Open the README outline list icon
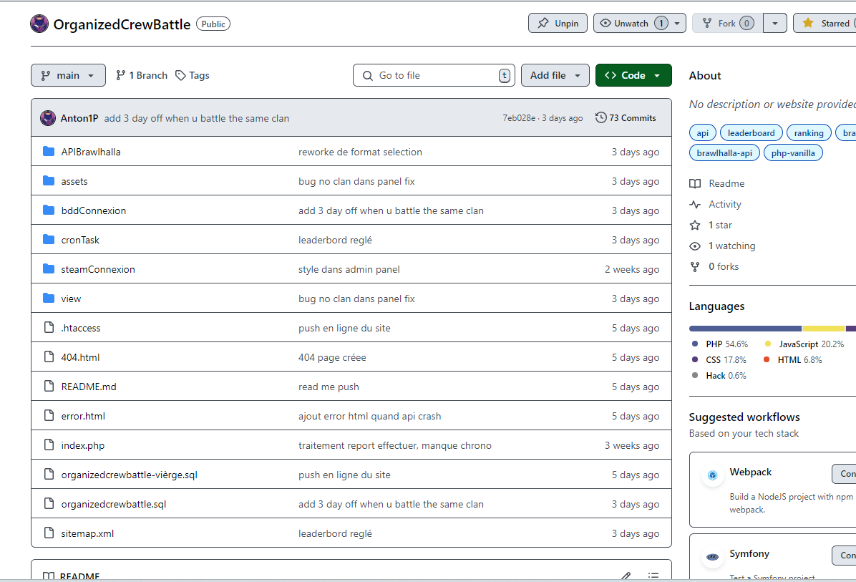Image resolution: width=856 pixels, height=582 pixels. coord(653,576)
